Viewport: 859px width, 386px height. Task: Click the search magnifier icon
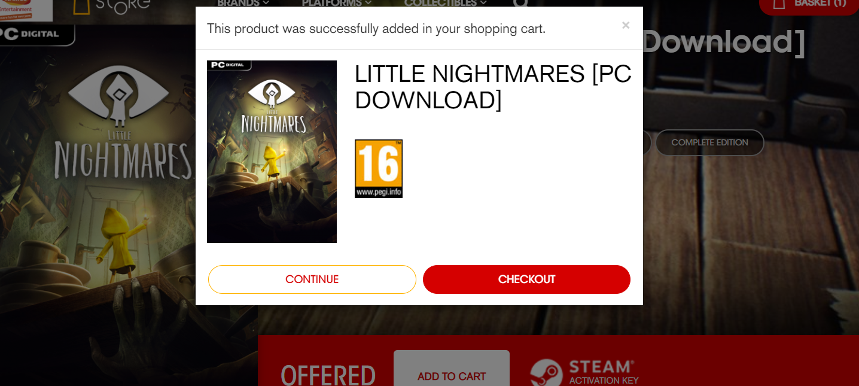pos(521,3)
